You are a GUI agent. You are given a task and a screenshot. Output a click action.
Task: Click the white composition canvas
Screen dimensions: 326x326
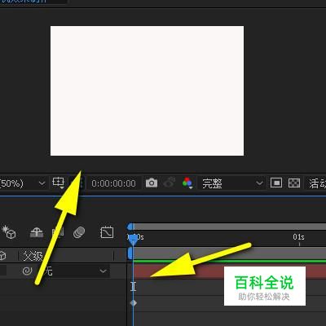[x=147, y=90]
